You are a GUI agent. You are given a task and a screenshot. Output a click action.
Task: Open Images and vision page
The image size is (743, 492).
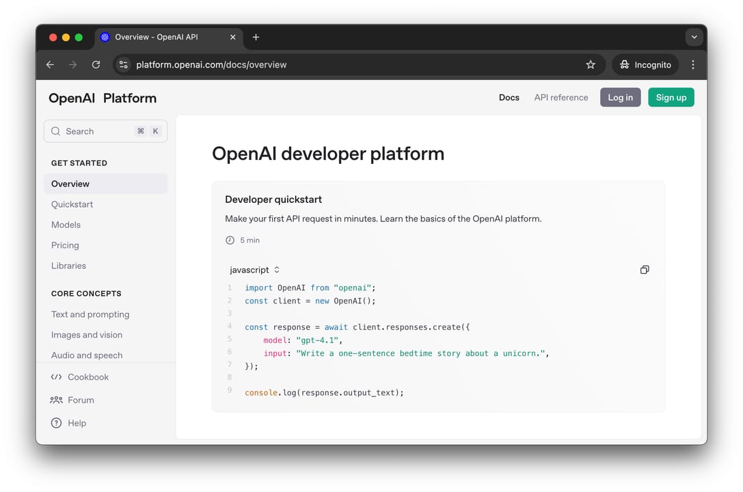point(87,335)
